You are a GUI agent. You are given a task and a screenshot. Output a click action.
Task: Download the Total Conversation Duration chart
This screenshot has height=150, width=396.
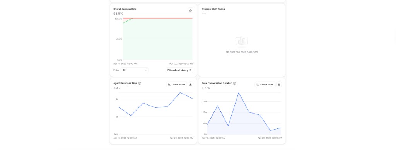279,85
